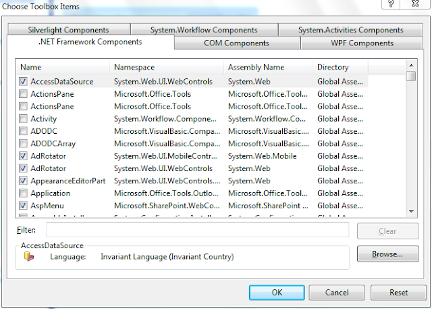Click the Browse... button
Image resolution: width=432 pixels, height=309 pixels.
[x=387, y=254]
